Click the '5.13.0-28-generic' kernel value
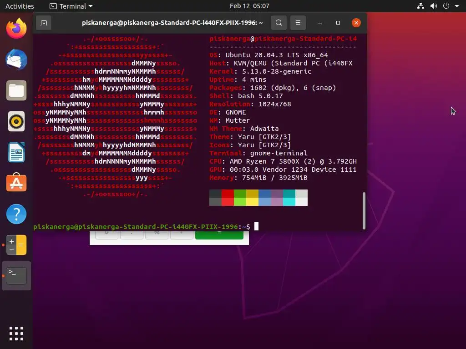466x349 pixels. (277, 71)
